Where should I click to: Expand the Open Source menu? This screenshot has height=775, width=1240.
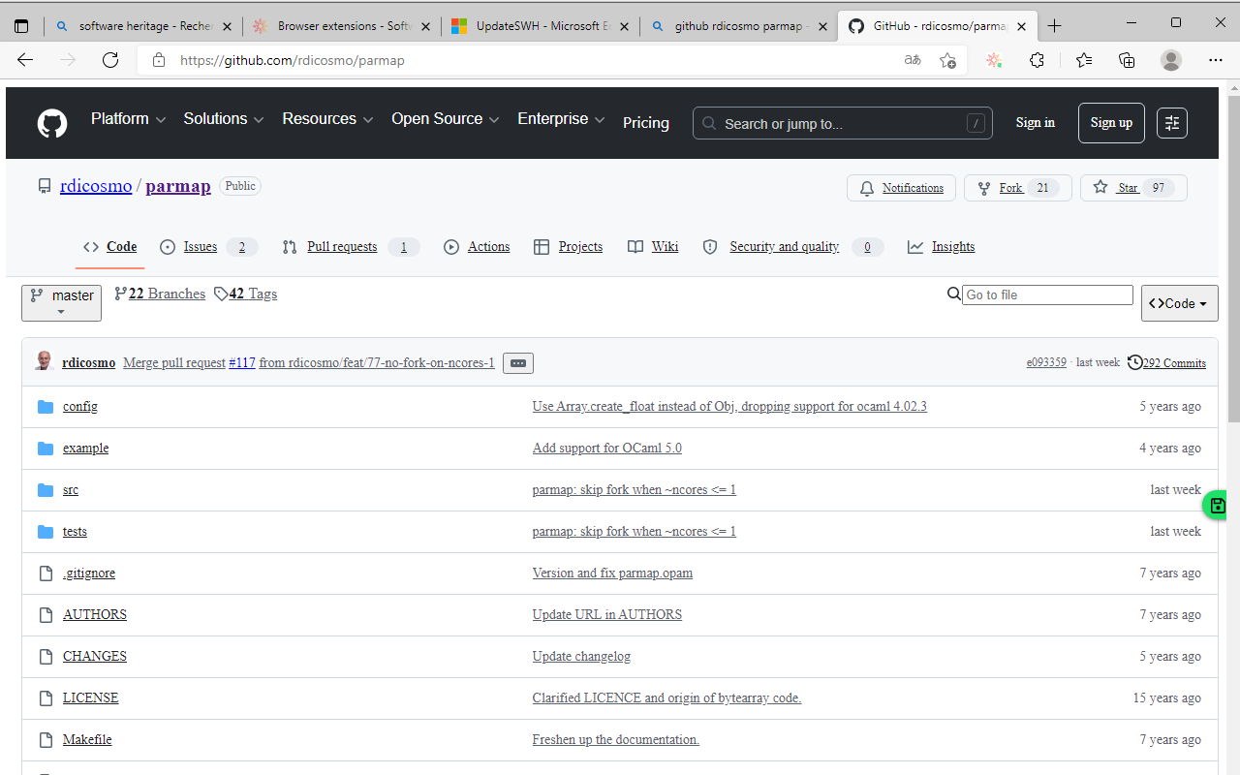pos(446,119)
